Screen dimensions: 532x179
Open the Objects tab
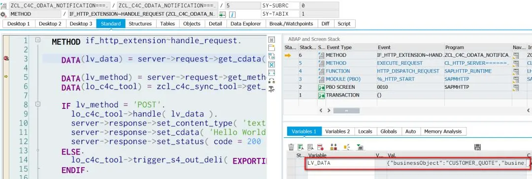[x=192, y=24]
